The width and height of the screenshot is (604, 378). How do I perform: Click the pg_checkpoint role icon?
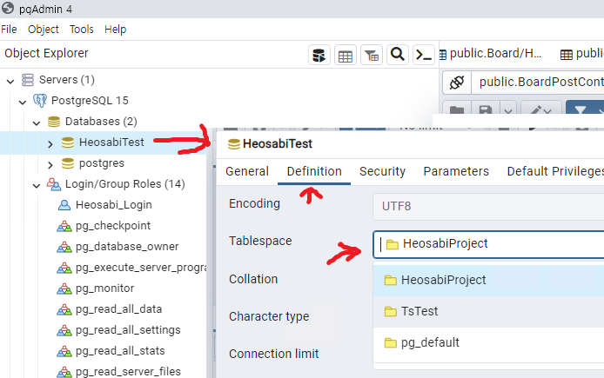coord(64,226)
